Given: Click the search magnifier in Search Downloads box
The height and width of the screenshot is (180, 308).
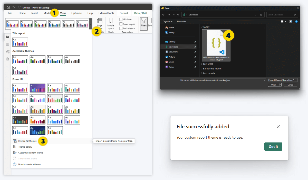Looking at the screenshot, I should click(295, 15).
